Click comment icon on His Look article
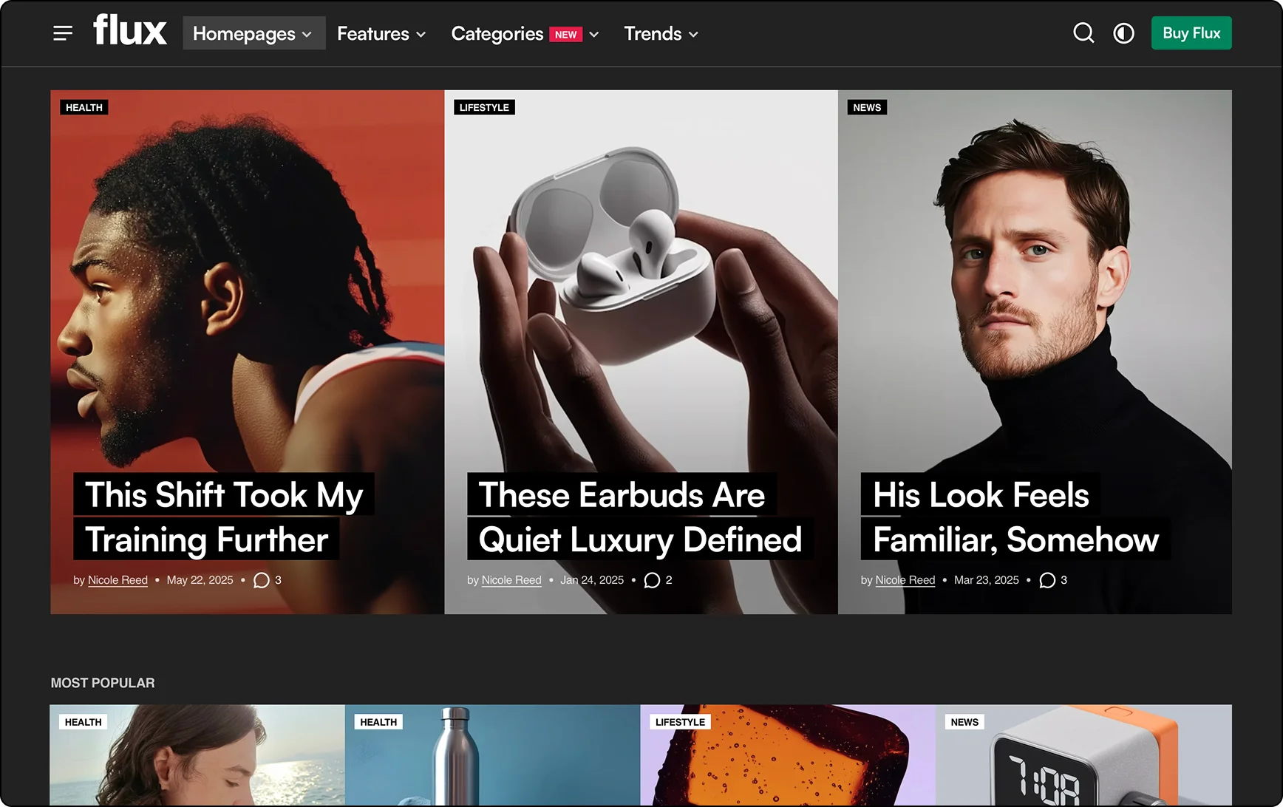1283x807 pixels. pyautogui.click(x=1047, y=580)
